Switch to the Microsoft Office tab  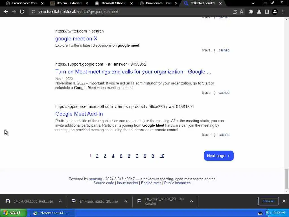pyautogui.click(x=114, y=3)
